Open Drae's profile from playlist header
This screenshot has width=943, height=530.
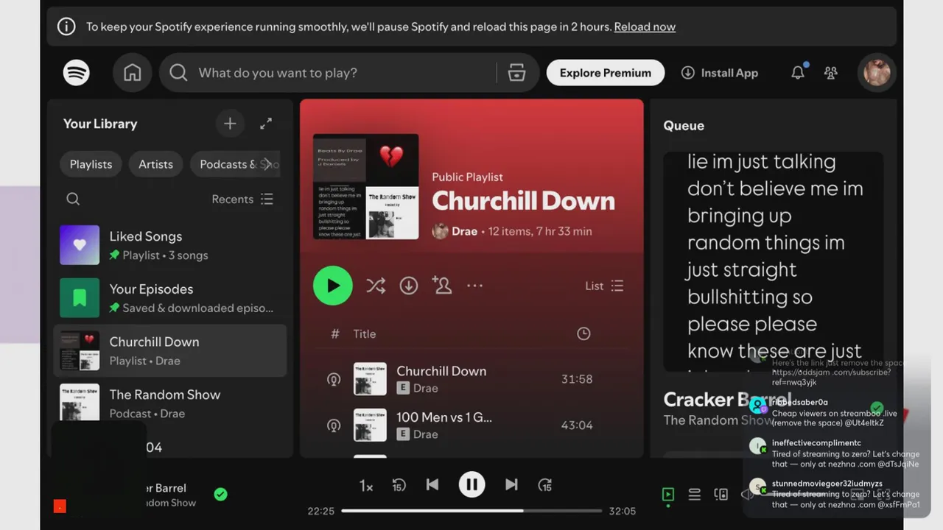[464, 231]
